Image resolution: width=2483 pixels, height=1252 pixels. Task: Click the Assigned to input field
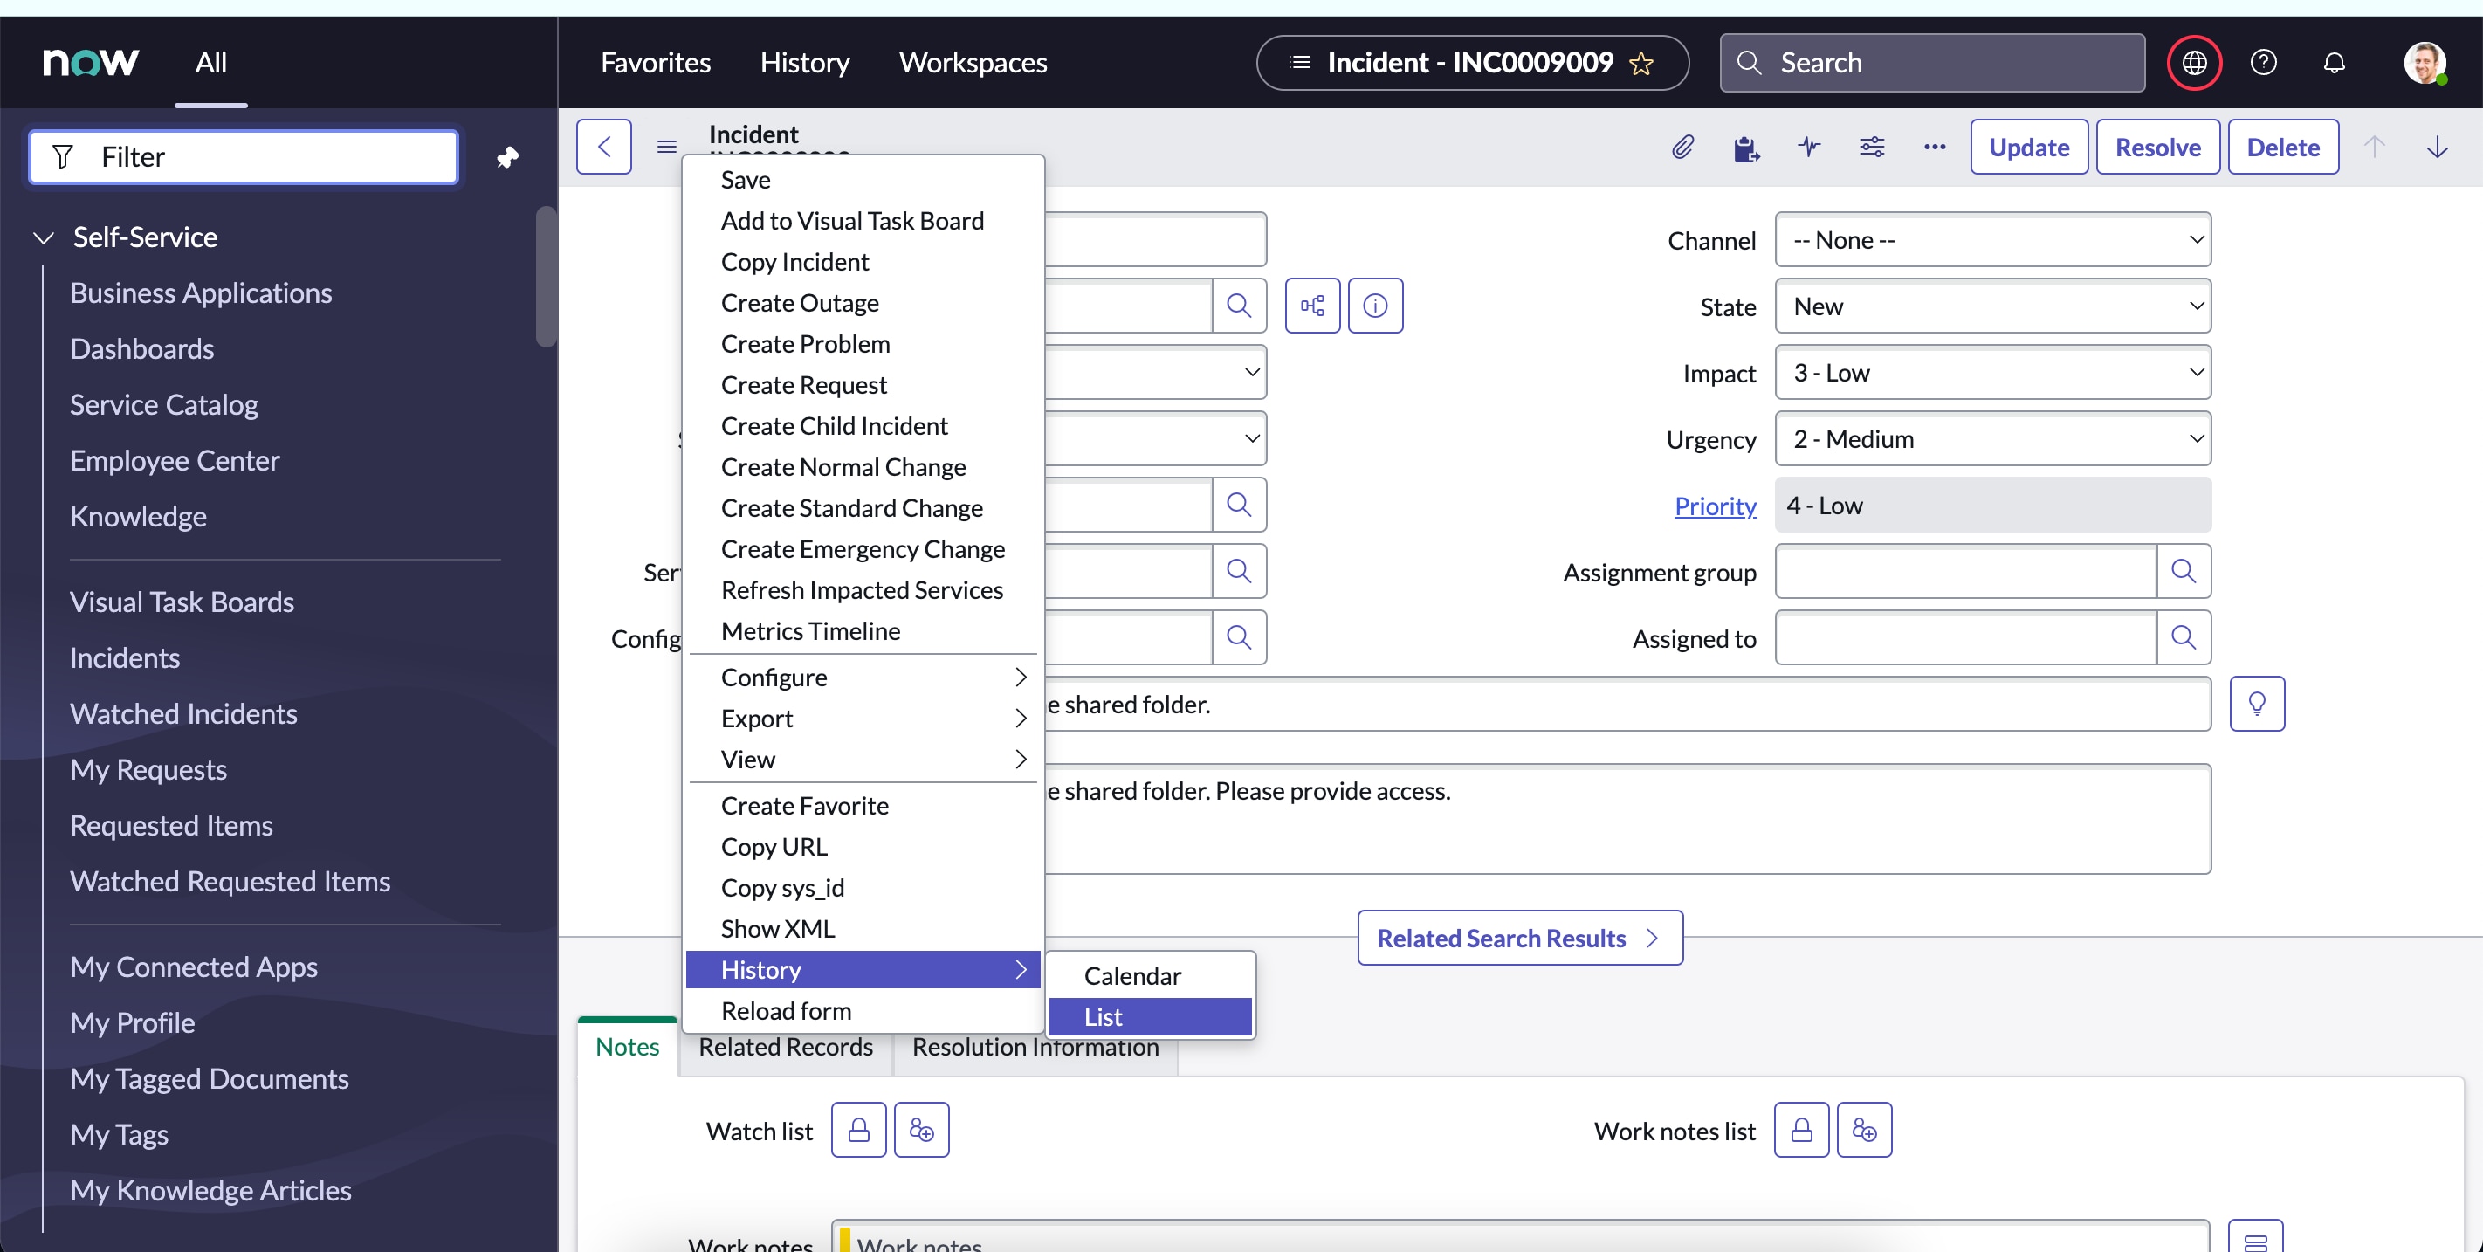(1966, 637)
